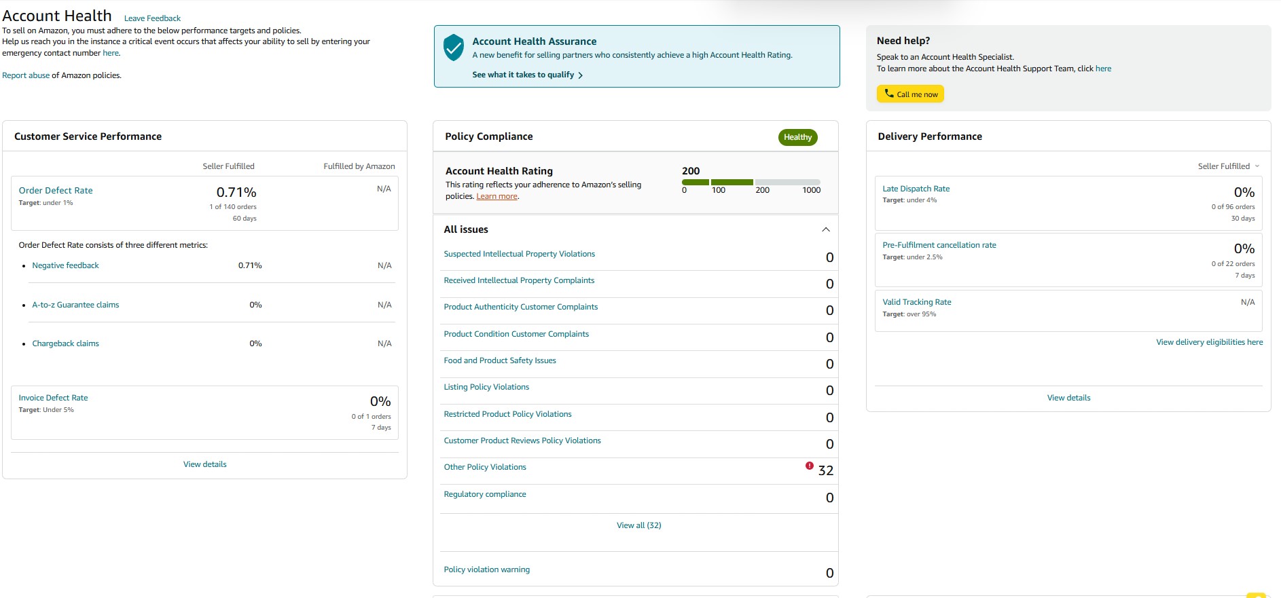This screenshot has height=598, width=1281.
Task: Click the Healthy status badge
Action: (797, 137)
